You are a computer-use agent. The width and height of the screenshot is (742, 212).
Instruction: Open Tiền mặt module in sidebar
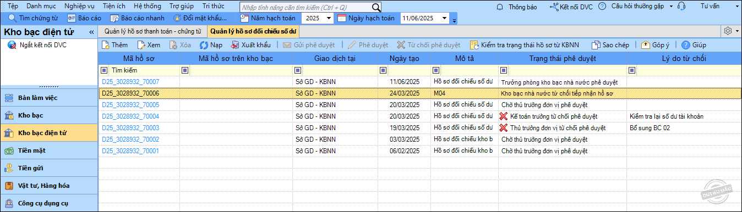[49, 150]
